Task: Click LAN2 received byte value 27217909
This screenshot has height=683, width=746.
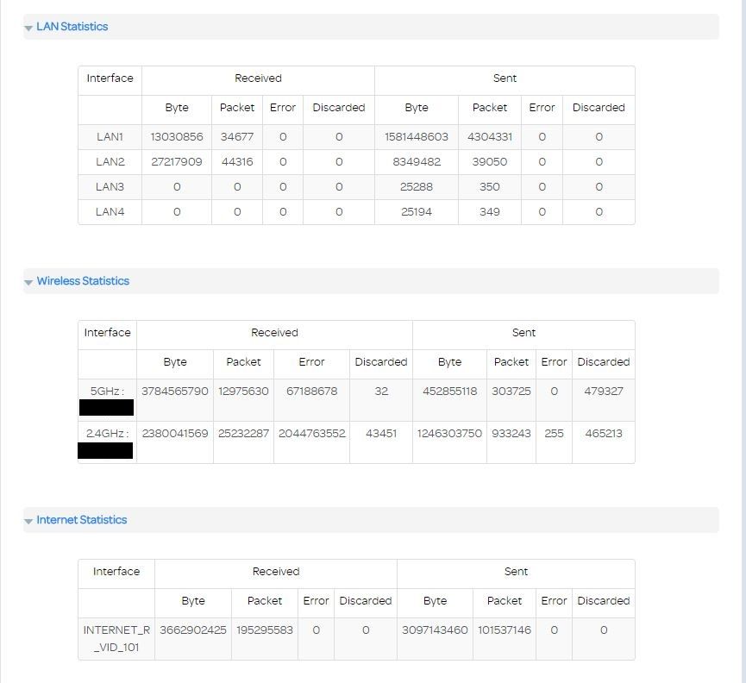Action: point(176,162)
